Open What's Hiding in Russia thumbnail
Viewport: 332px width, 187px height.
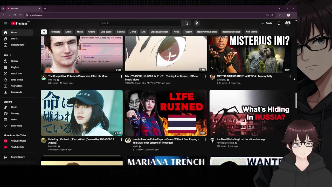tap(250, 113)
